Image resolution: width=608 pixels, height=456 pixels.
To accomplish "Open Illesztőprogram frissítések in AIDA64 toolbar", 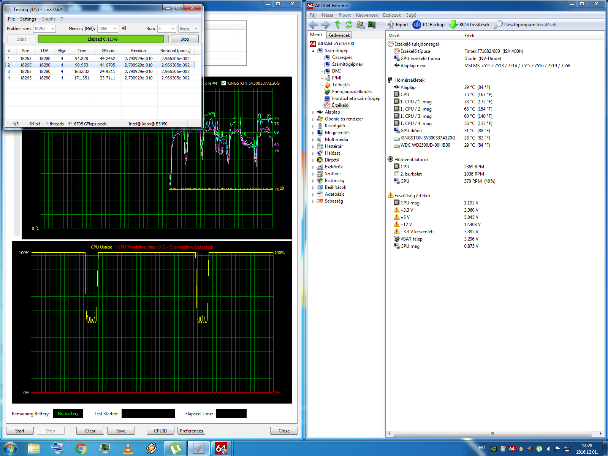I will [525, 25].
